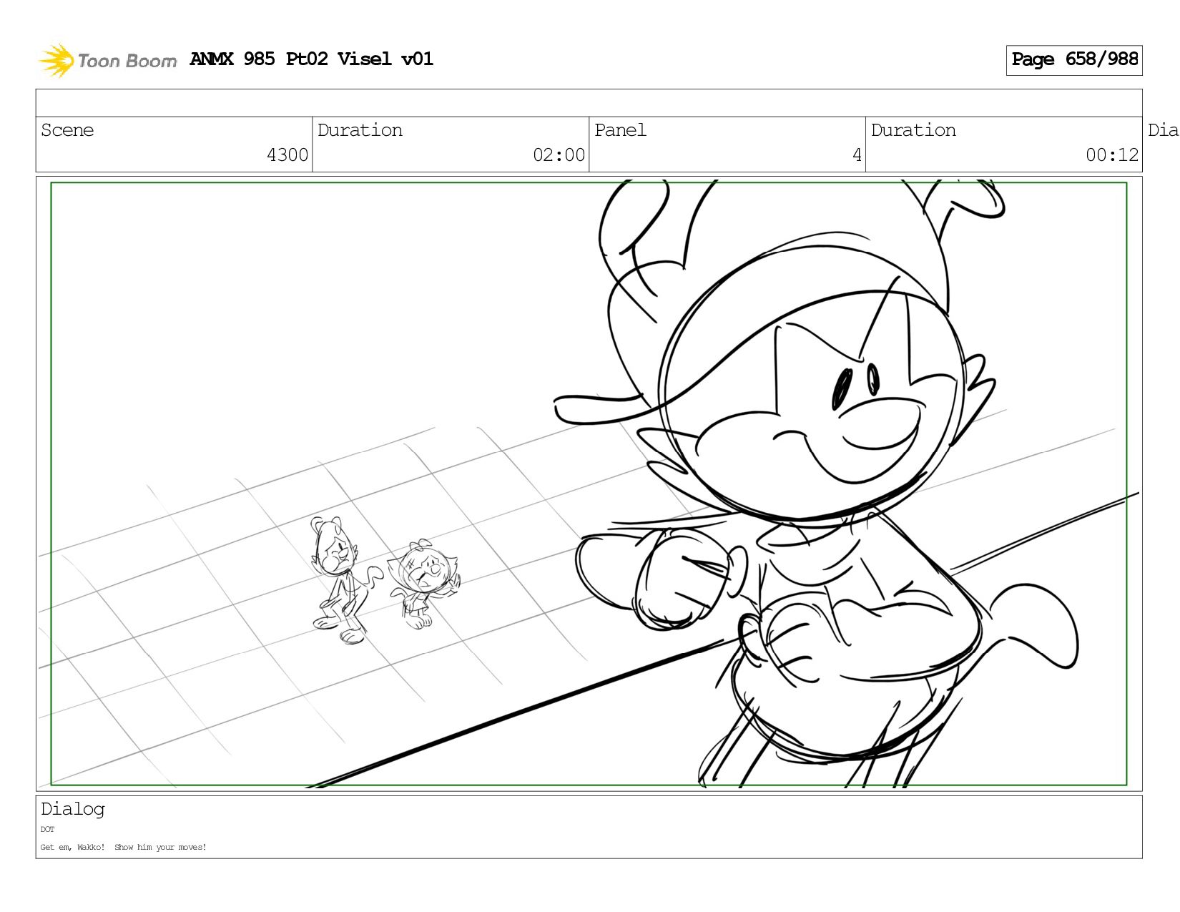Click the Duration label next to Scene
The height and width of the screenshot is (912, 1180).
[360, 130]
